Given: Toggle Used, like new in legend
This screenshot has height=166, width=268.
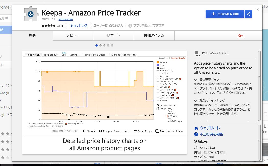Looking at the screenshot, I should click(x=166, y=90).
